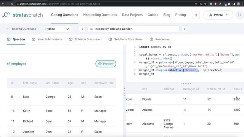Click the Preview button for sf_employee
The width and height of the screenshot is (244, 137).
click(x=106, y=64)
